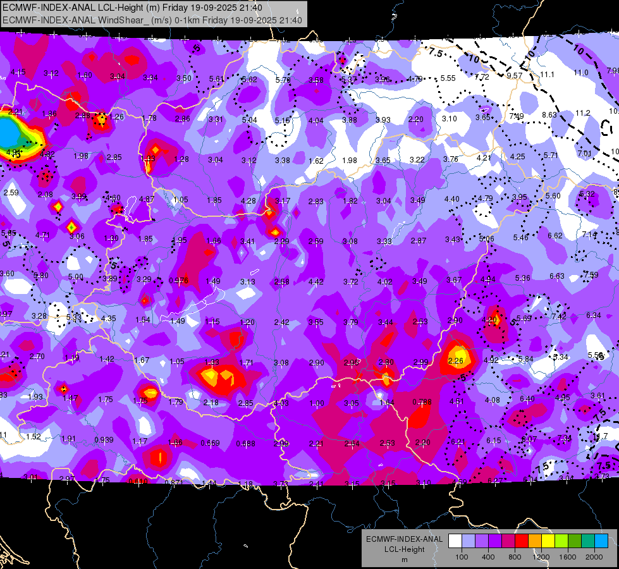Click the wind shear value '7.59'

pos(591,274)
